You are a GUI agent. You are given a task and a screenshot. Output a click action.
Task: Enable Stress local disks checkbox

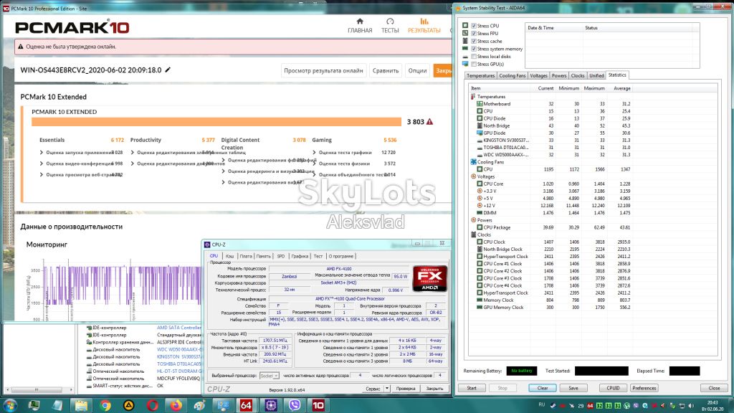point(474,56)
